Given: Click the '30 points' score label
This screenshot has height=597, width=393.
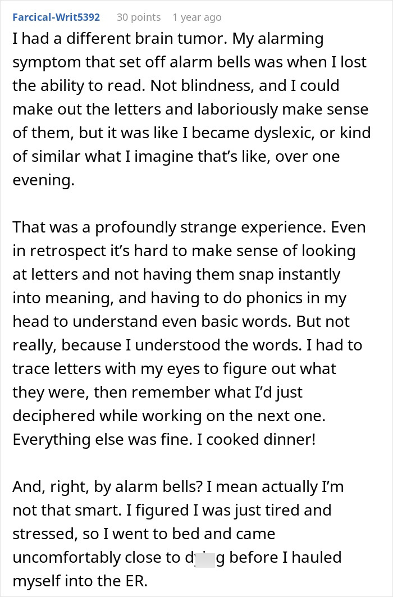Looking at the screenshot, I should tap(139, 17).
